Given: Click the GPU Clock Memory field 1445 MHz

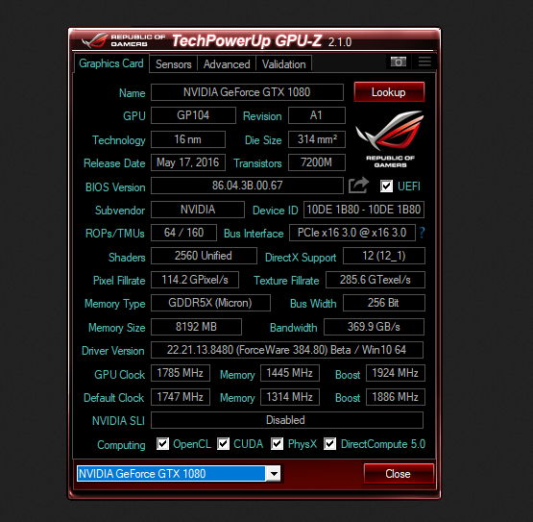Looking at the screenshot, I should [x=290, y=373].
